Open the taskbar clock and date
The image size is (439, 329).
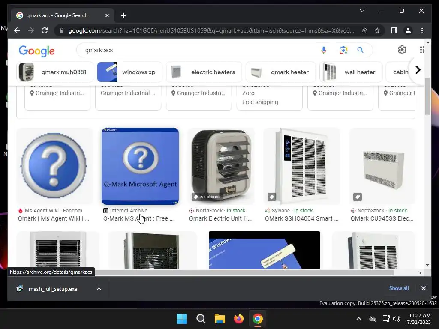coord(419,319)
